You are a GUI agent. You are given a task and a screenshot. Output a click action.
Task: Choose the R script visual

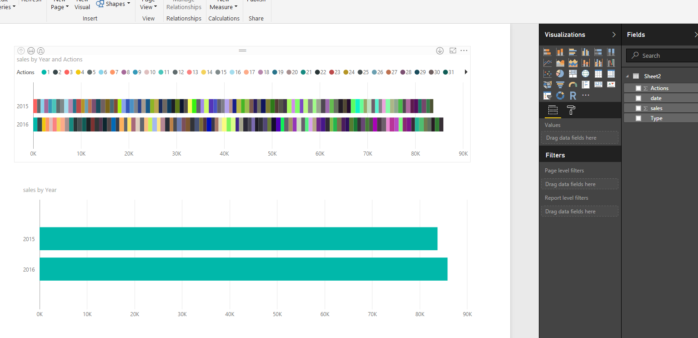point(573,96)
